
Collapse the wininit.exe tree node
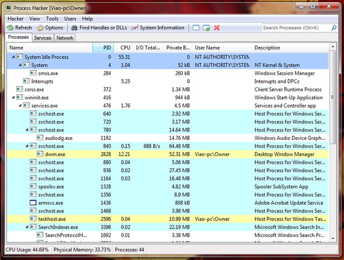coord(13,97)
